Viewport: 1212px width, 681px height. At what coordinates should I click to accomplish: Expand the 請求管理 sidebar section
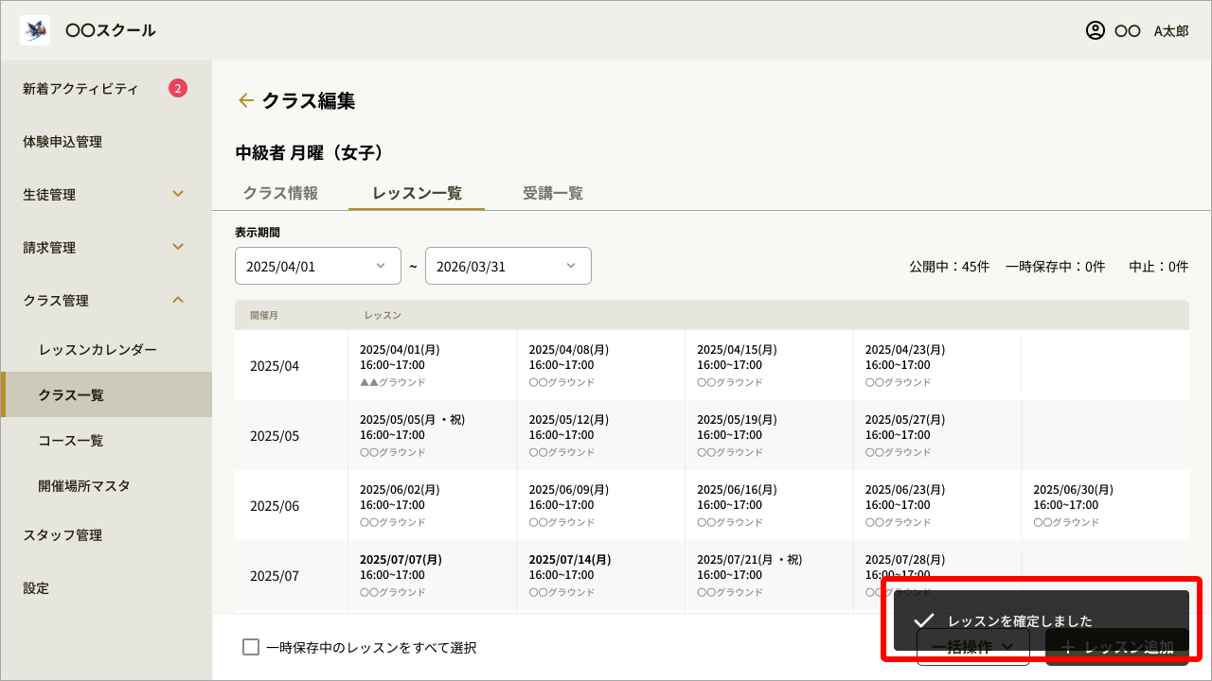coord(178,248)
